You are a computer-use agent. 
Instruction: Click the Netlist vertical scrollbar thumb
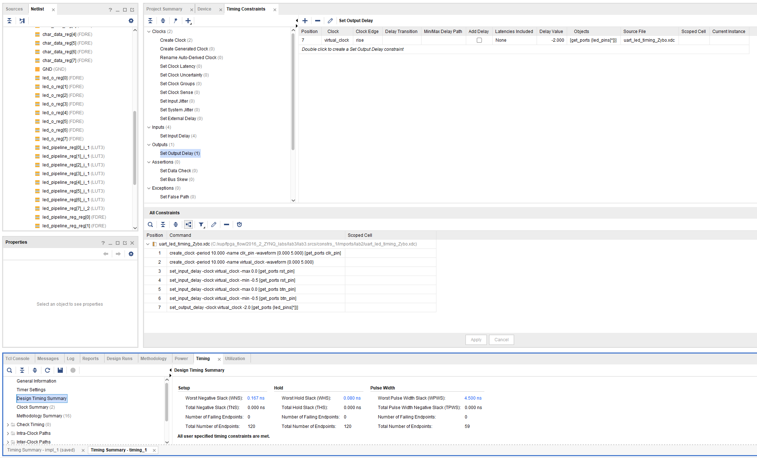click(x=135, y=147)
